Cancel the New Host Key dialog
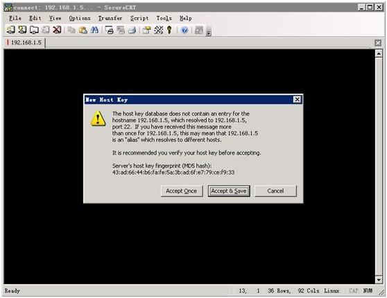387x298 pixels. tap(275, 191)
